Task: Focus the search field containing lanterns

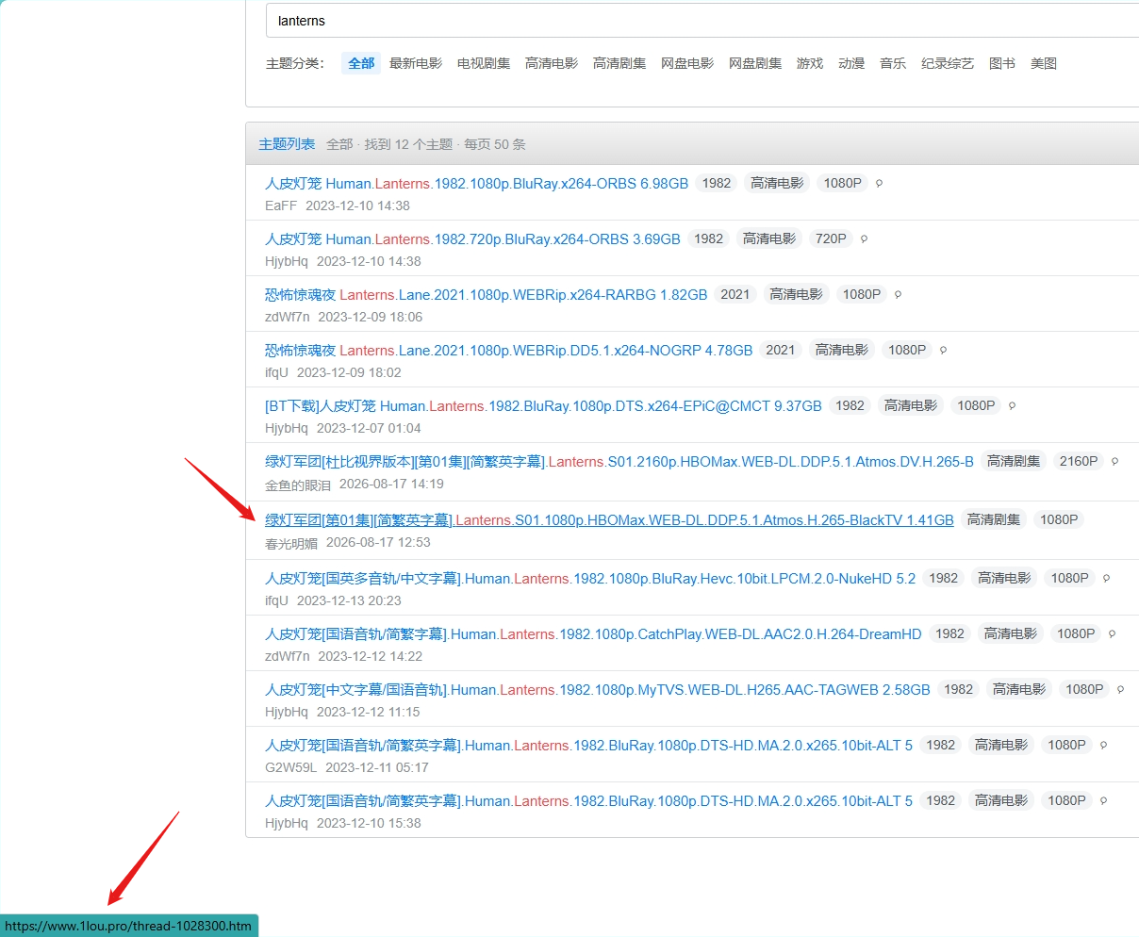Action: [x=702, y=21]
